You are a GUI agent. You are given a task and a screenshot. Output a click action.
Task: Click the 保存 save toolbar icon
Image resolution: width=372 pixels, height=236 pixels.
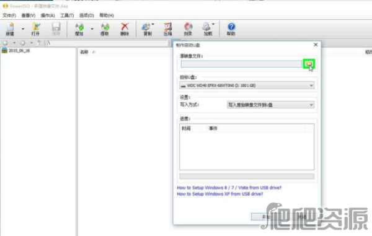click(56, 29)
